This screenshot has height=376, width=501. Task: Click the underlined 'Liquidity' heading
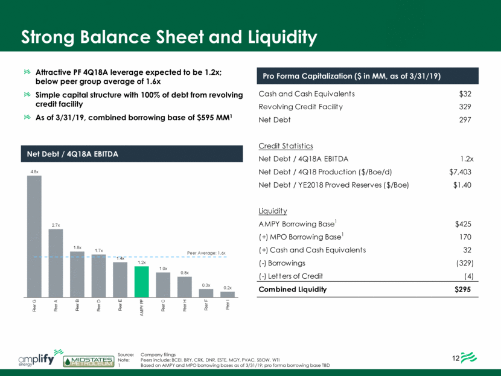tap(272, 211)
